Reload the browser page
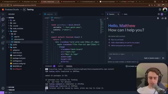 [8, 5]
